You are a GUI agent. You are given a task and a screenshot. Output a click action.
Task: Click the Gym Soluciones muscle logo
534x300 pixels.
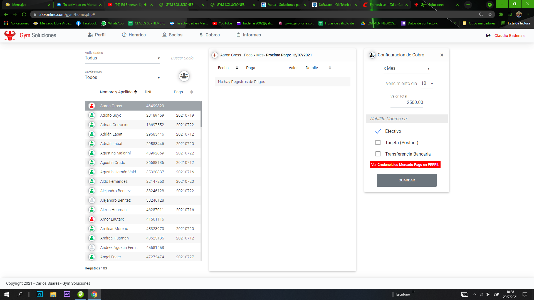click(x=10, y=35)
